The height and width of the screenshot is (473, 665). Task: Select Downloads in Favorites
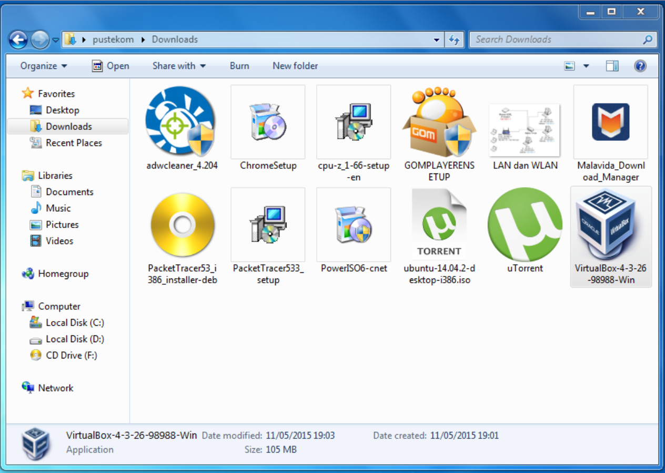click(68, 126)
